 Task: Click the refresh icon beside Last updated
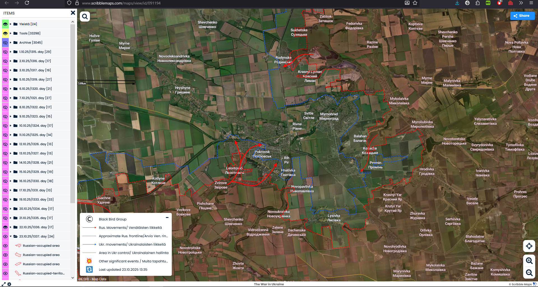89,269
